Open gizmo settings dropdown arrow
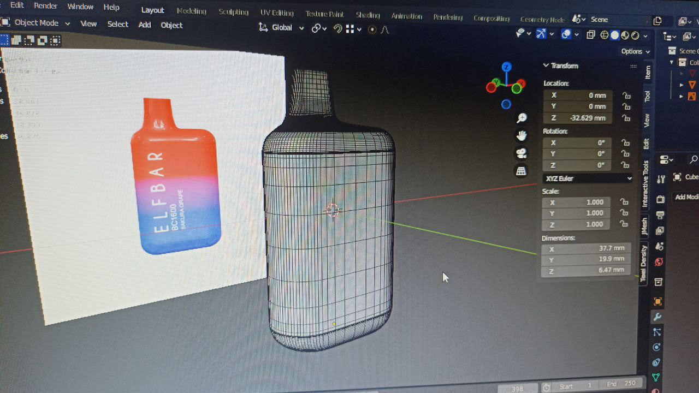The width and height of the screenshot is (699, 393). (x=552, y=34)
